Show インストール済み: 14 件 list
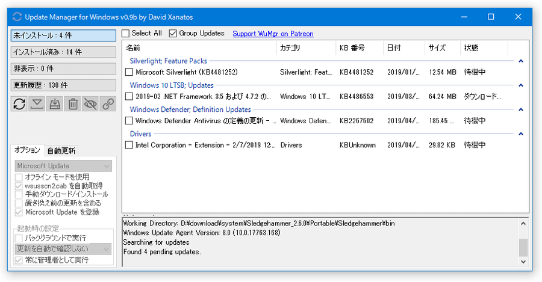The width and height of the screenshot is (542, 282). pos(64,52)
